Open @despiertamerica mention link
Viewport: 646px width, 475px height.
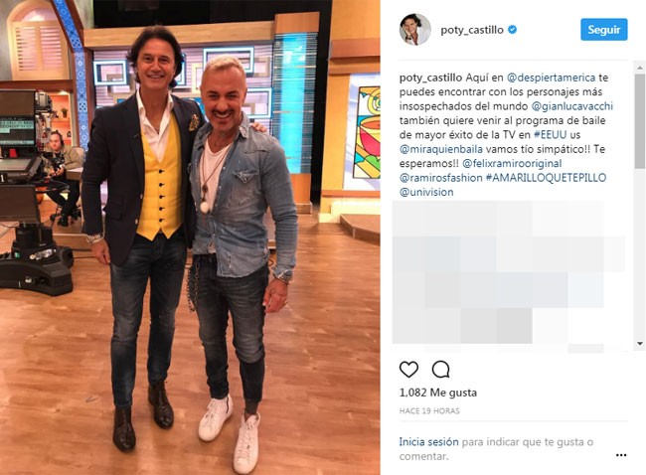(x=551, y=78)
